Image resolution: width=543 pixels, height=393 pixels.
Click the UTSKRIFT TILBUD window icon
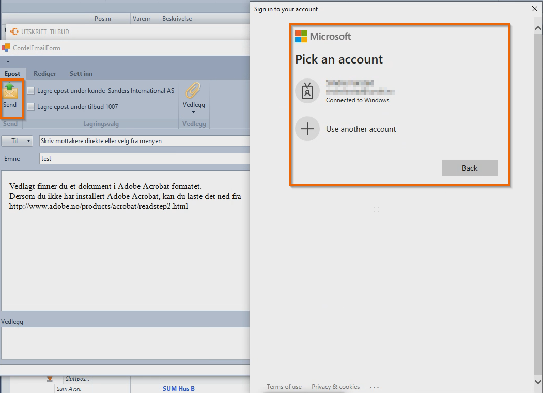(x=14, y=32)
